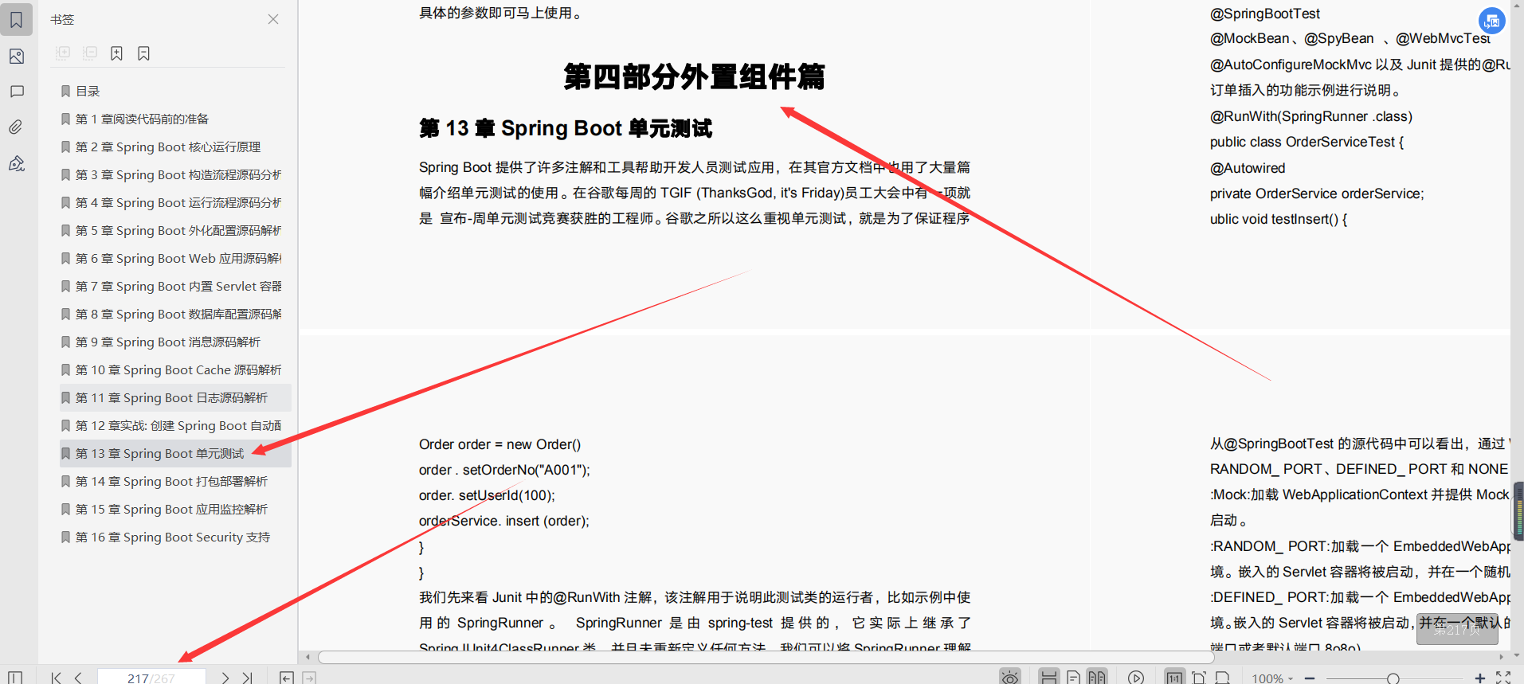Open bookmark 第 15 章 应用监控解析

(x=171, y=510)
